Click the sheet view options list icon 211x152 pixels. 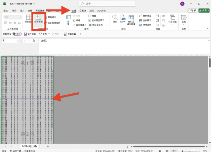click(19, 23)
